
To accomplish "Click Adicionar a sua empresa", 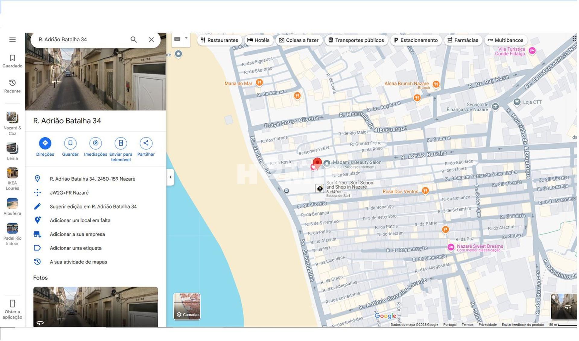I will click(x=77, y=234).
